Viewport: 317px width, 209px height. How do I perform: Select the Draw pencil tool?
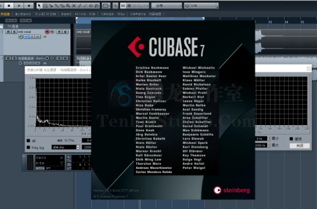click(x=80, y=6)
